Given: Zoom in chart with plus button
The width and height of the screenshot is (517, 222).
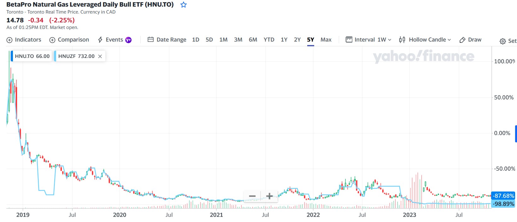Looking at the screenshot, I should 269,196.
